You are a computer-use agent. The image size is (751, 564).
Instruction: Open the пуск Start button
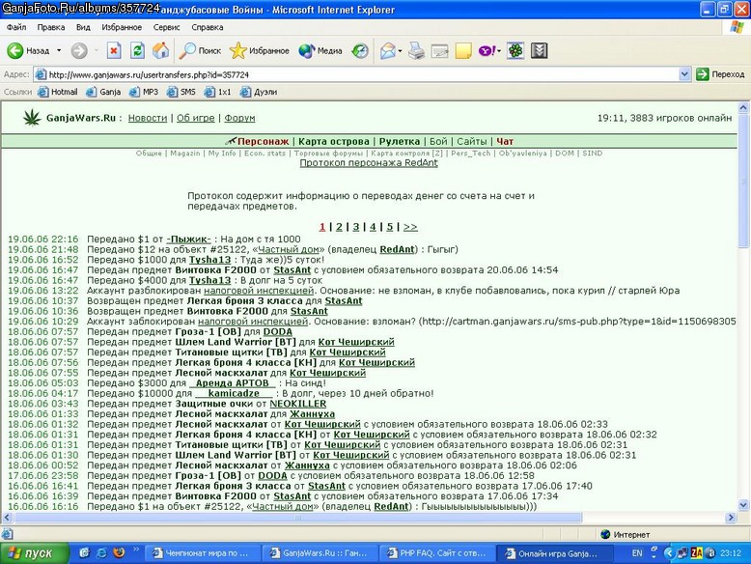tap(35, 553)
